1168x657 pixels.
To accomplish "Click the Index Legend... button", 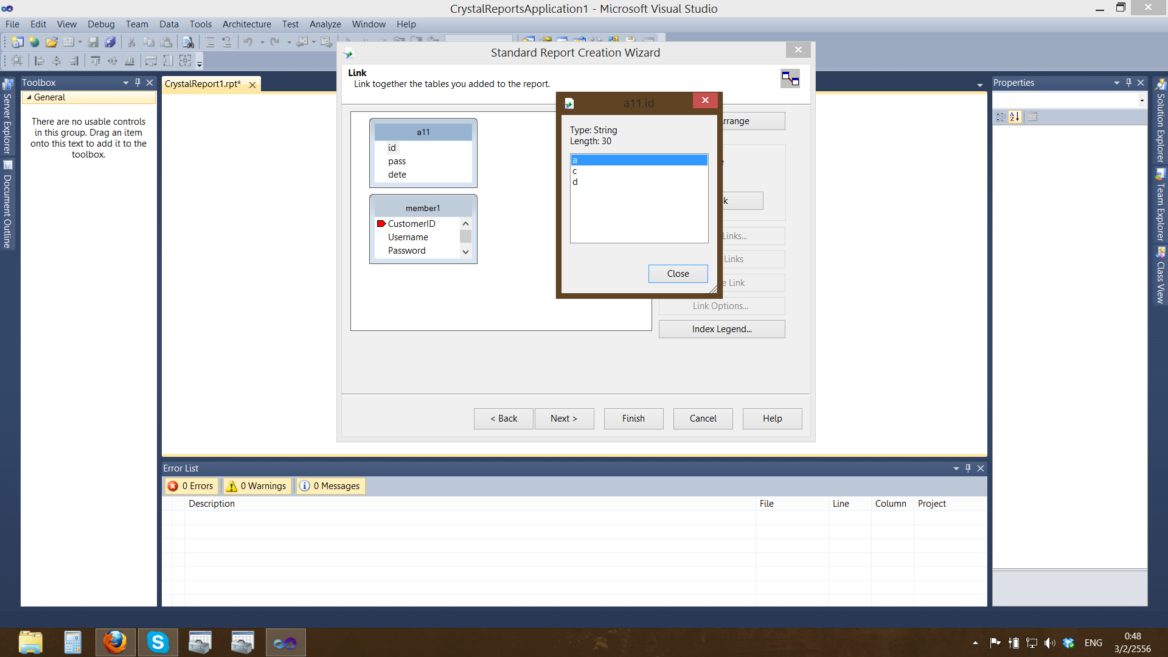I will (721, 329).
